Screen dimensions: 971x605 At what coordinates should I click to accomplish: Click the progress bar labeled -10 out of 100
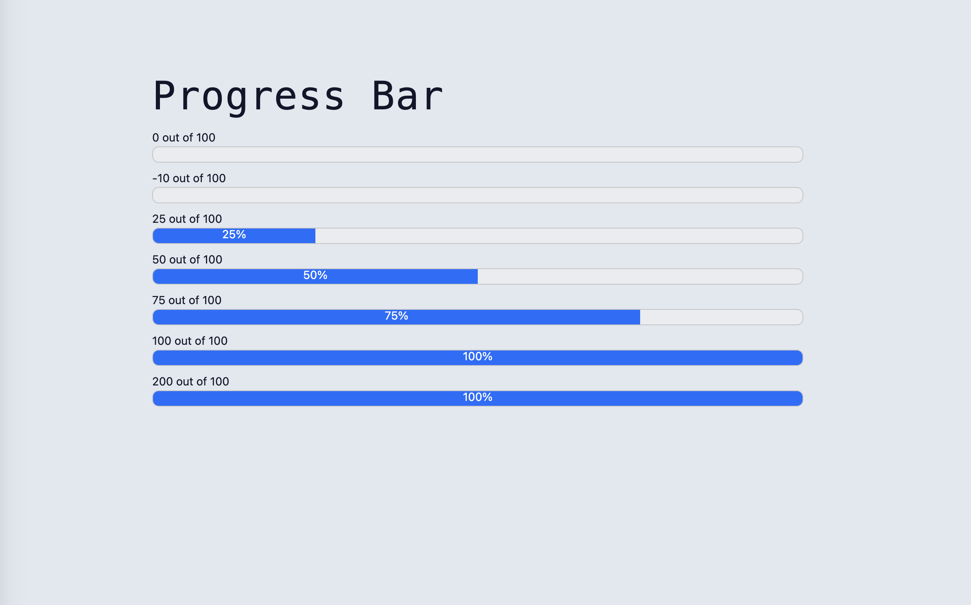(476, 195)
